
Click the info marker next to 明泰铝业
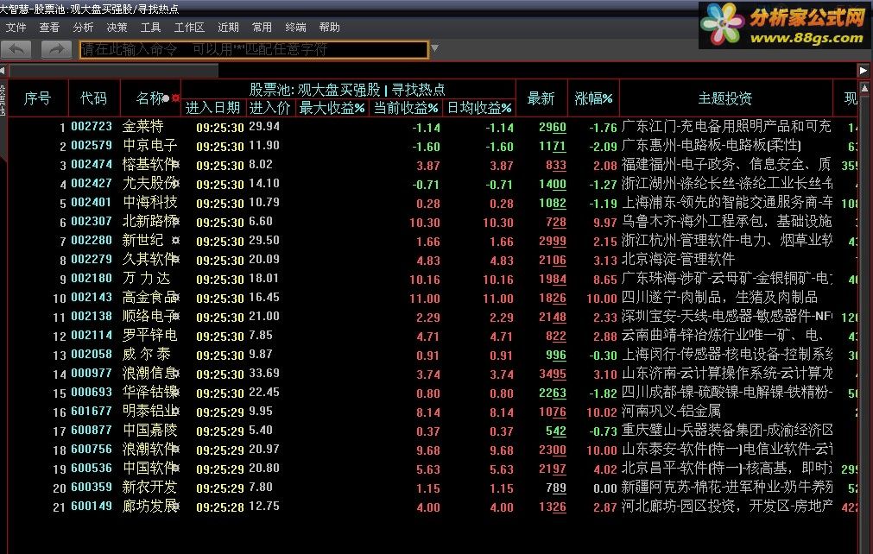click(175, 411)
